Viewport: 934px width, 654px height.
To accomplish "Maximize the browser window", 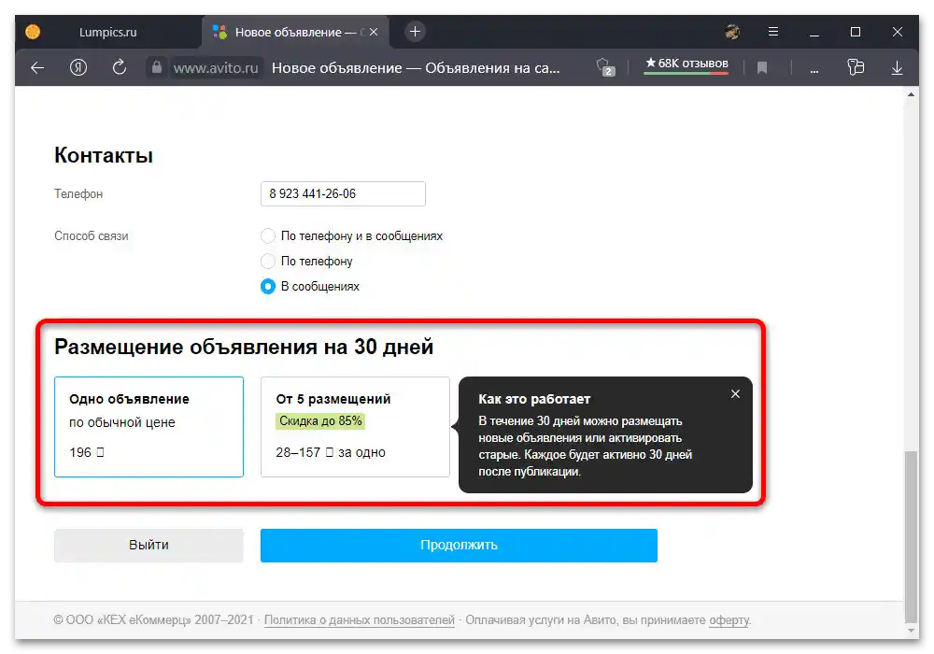I will [x=856, y=32].
